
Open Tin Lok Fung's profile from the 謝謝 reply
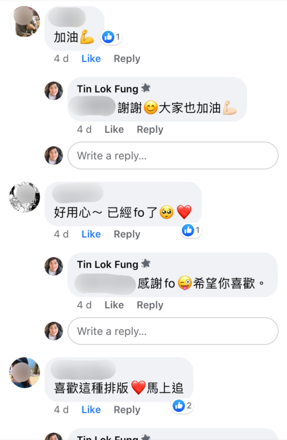click(107, 89)
